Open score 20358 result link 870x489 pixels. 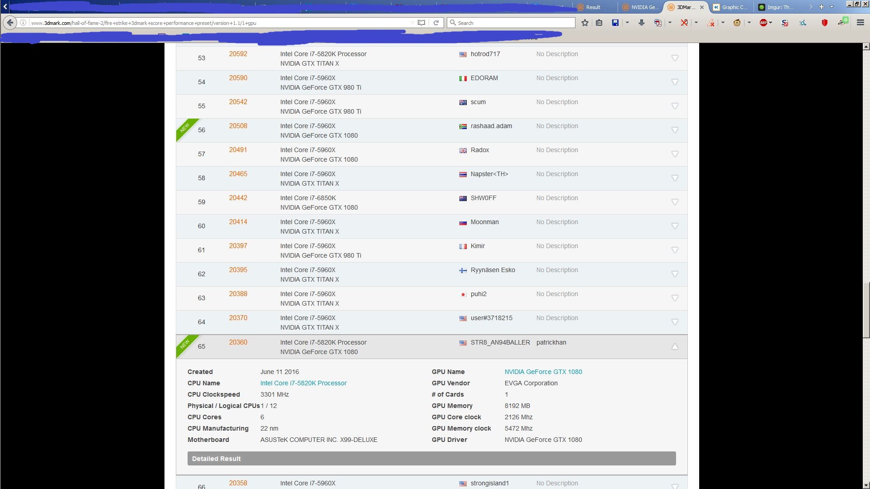(238, 483)
